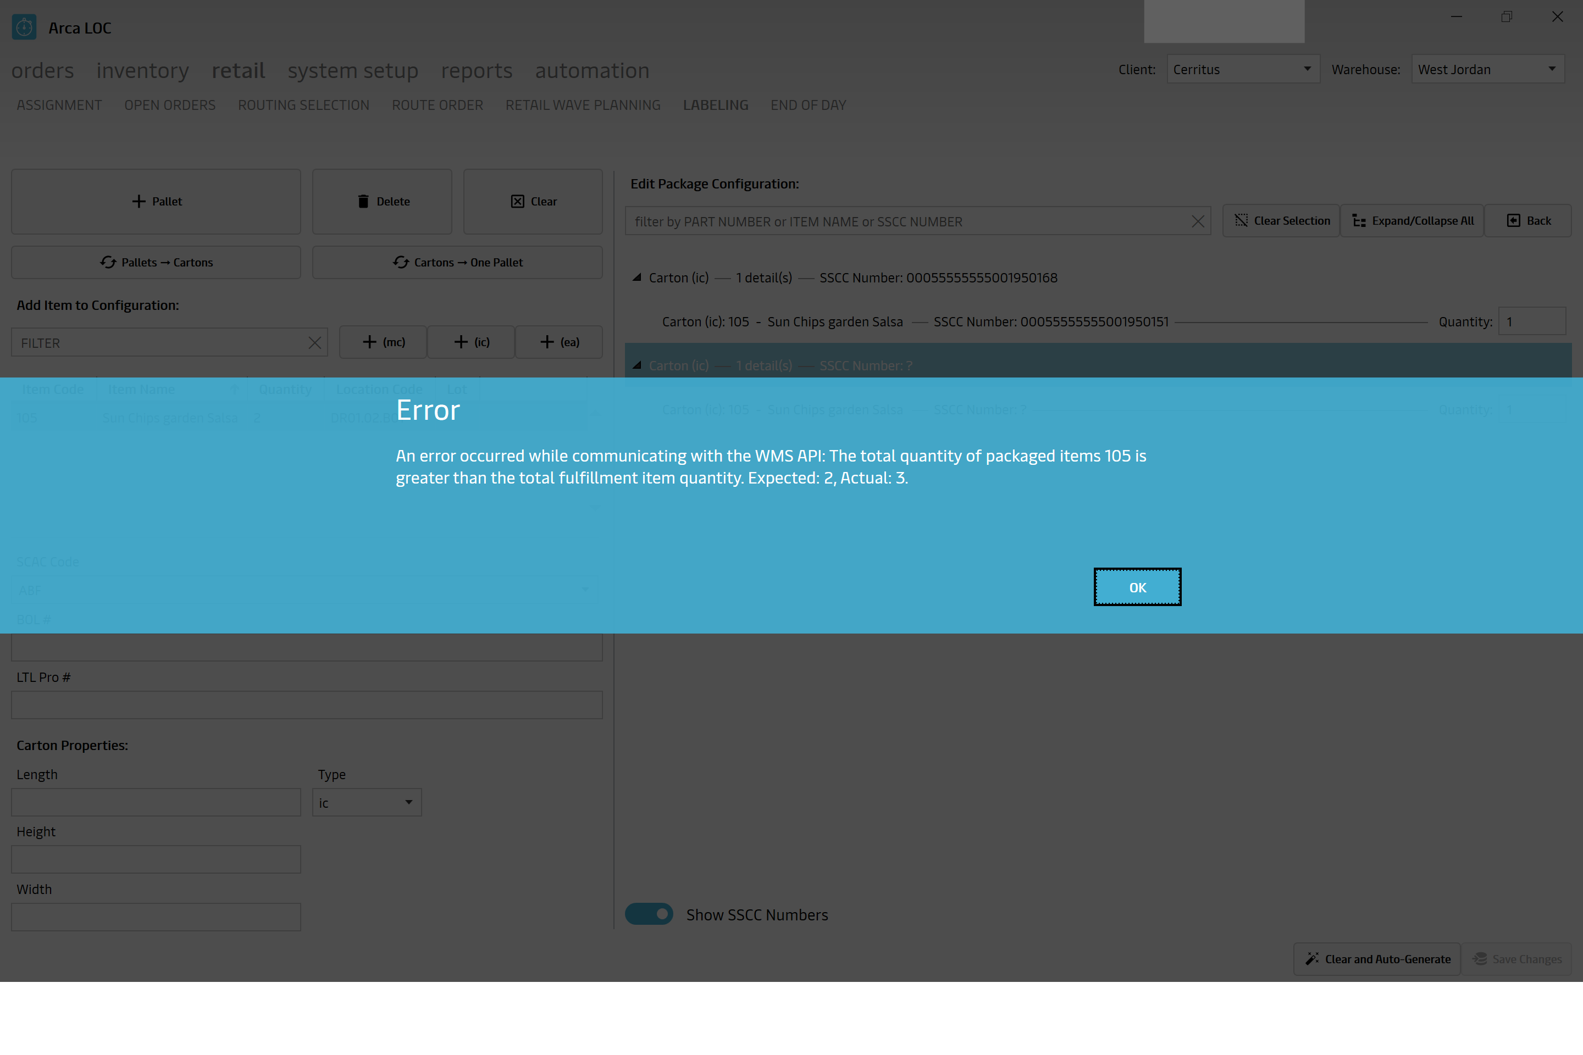
Task: Click the Width input field
Action: click(156, 917)
